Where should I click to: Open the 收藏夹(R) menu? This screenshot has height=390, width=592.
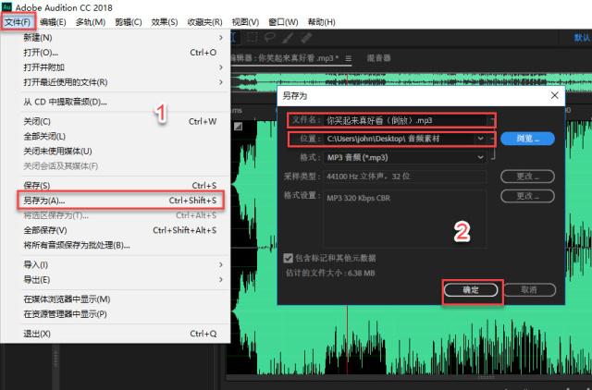point(204,22)
